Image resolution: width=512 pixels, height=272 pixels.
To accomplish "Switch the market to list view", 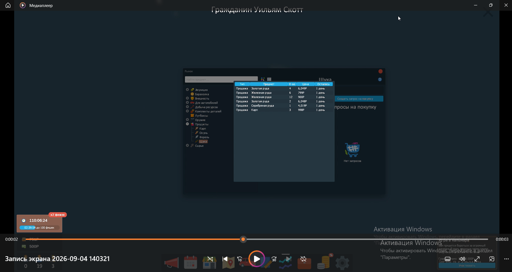I will [x=269, y=79].
